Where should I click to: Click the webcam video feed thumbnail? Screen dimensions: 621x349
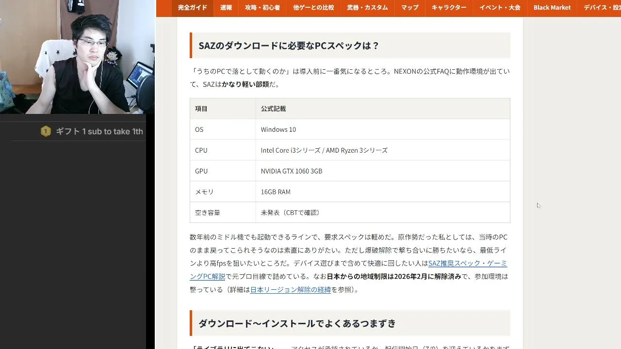77,57
